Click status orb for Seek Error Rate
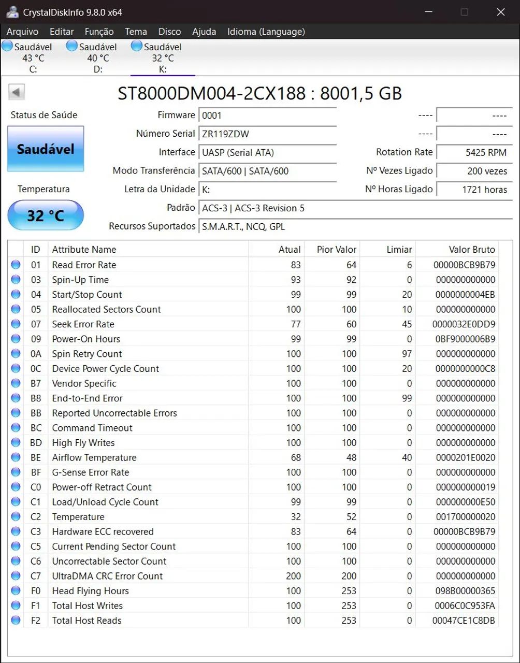520x663 pixels. (16, 324)
